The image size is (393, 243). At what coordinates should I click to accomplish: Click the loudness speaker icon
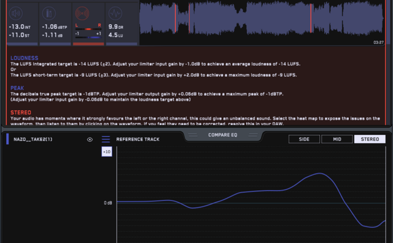pos(16,13)
